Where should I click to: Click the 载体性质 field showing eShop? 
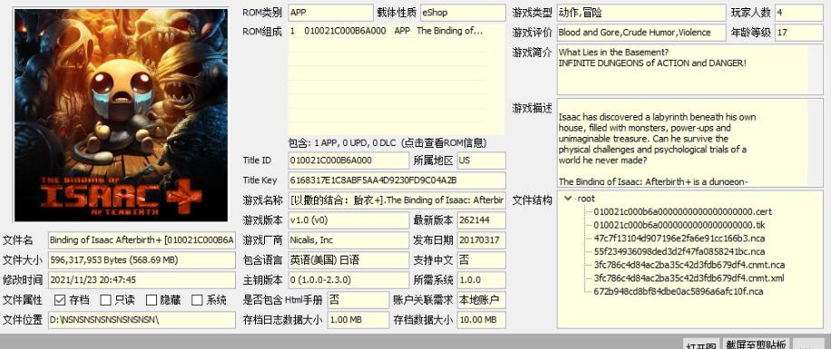[x=463, y=12]
